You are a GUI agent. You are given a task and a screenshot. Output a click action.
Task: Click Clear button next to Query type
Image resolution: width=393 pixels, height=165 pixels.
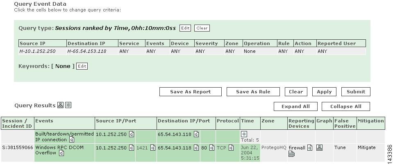[x=202, y=28]
